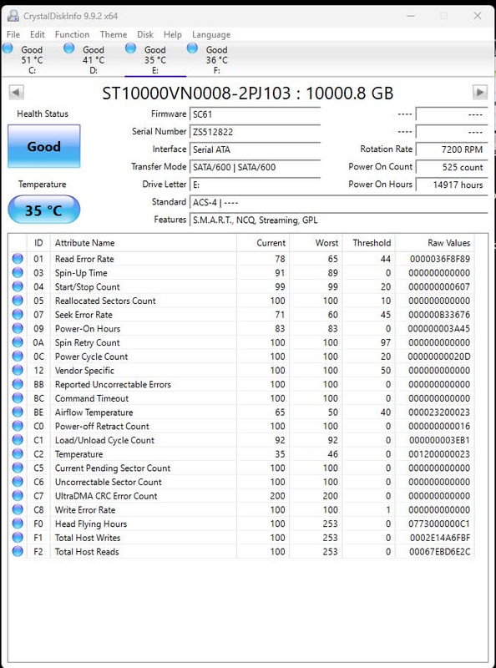Click the Threshold column header
496x668 pixels.
pos(368,243)
